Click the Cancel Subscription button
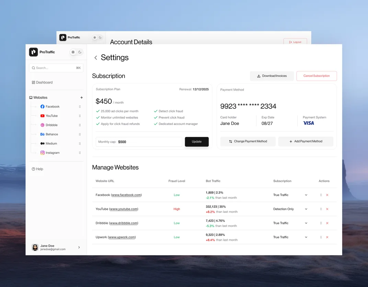368x287 pixels. (x=317, y=76)
